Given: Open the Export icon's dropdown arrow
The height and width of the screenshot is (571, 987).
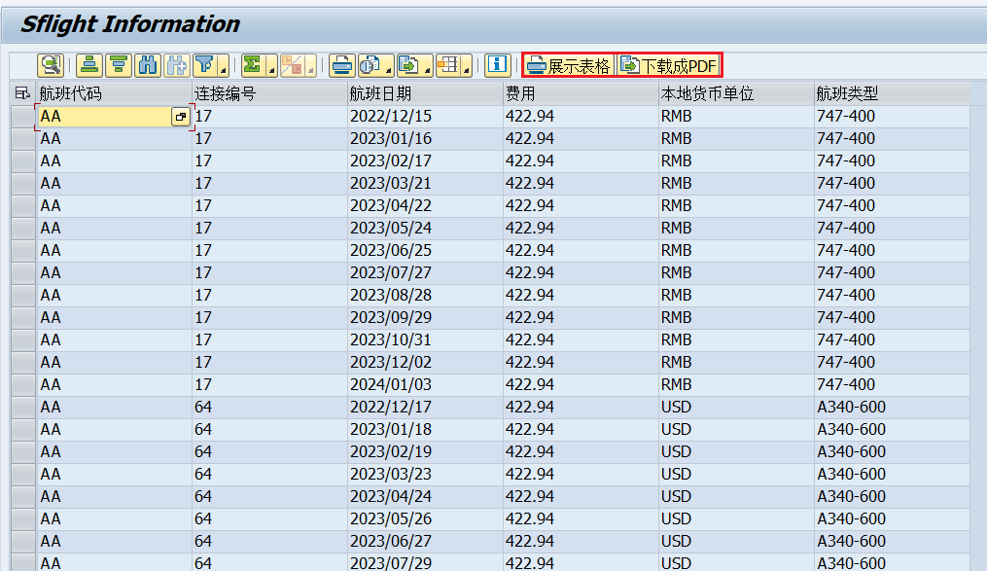Looking at the screenshot, I should coord(428,69).
